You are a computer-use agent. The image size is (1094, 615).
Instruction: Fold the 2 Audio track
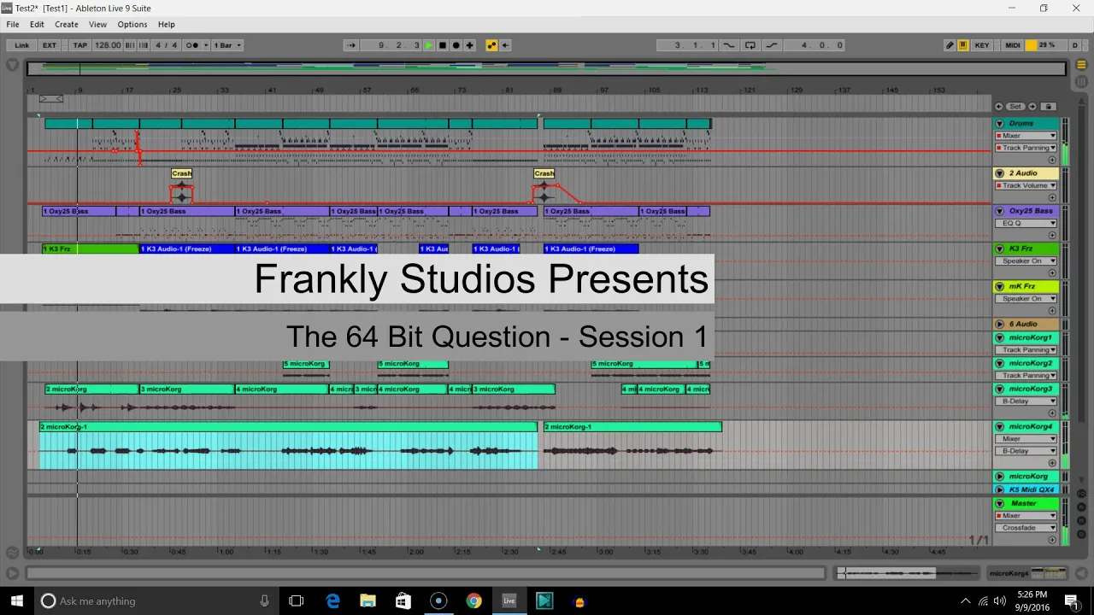click(999, 173)
